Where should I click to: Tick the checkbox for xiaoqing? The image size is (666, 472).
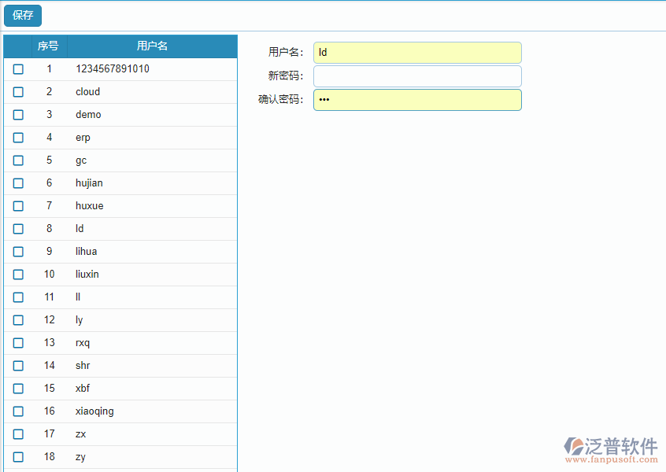click(18, 411)
